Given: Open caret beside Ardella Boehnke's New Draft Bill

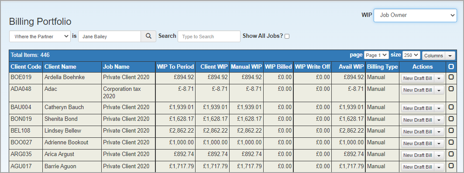Looking at the screenshot, I should click(439, 78).
